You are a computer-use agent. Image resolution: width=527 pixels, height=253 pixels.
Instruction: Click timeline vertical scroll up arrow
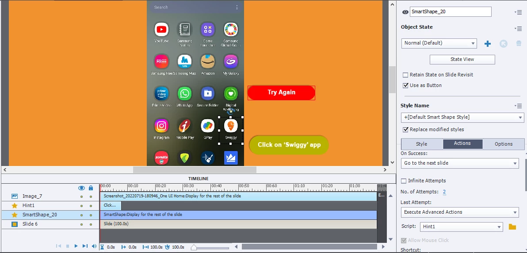(x=390, y=196)
